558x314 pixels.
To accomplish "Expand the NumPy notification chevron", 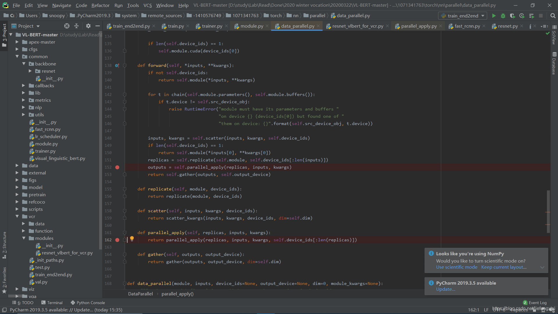I will [x=542, y=267].
